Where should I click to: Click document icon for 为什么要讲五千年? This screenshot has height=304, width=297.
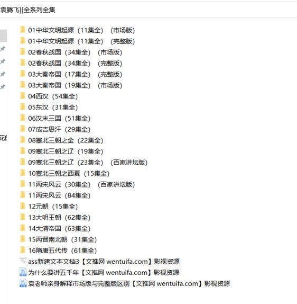(23, 272)
